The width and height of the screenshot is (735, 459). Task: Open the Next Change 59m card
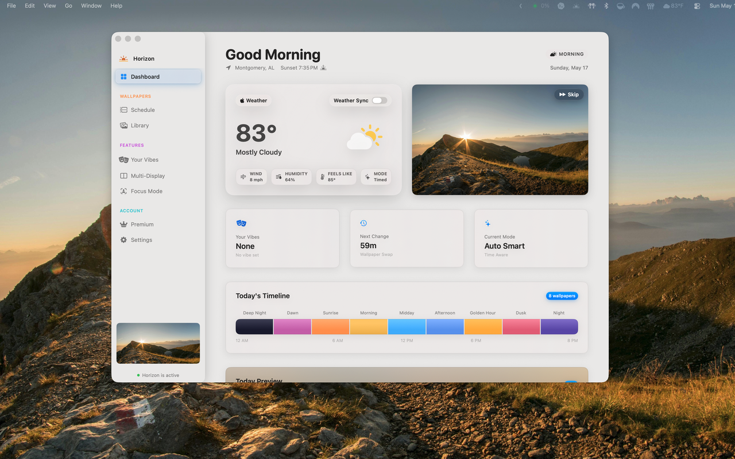(407, 238)
